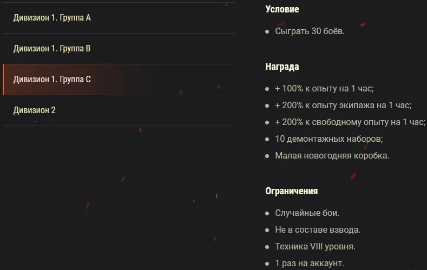The image size is (427, 270).
Task: Click the +200% к опыту экипажа reward
Action: 343,106
